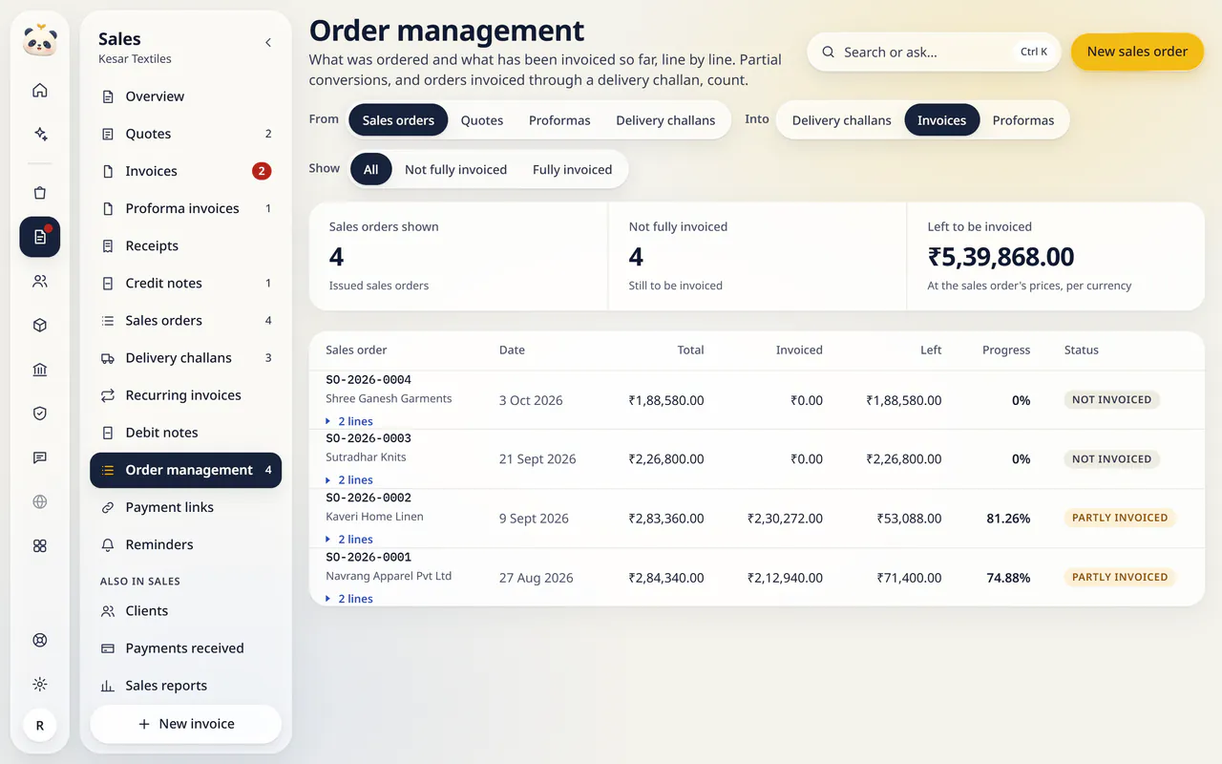Select the document icon with the red dot
This screenshot has width=1222, height=764.
coord(40,237)
